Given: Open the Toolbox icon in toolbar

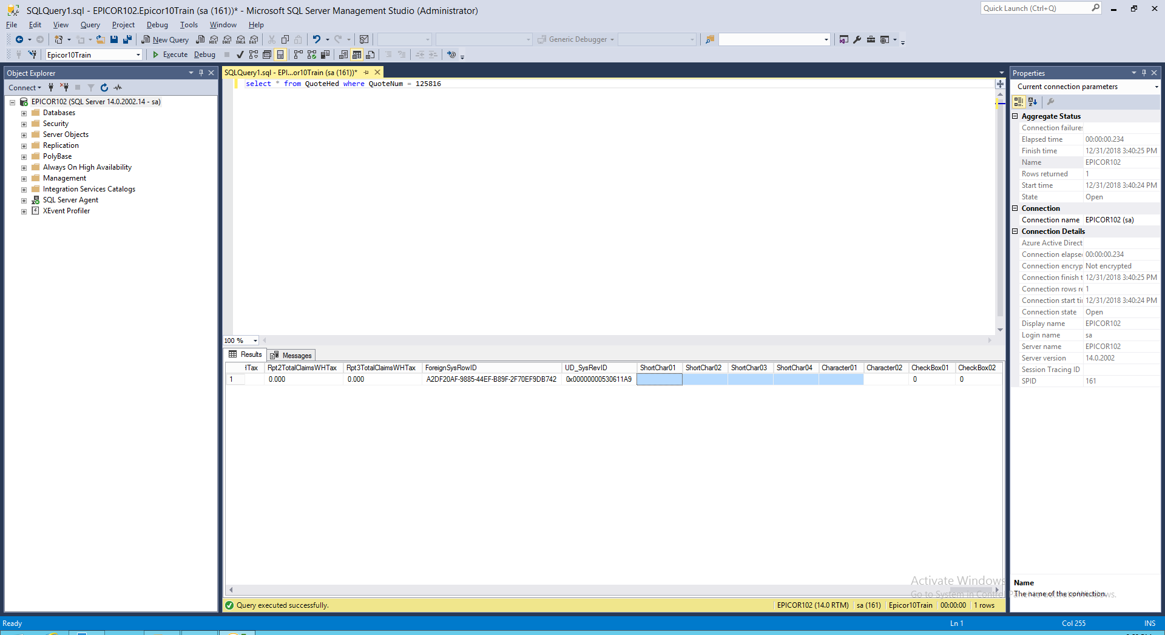Looking at the screenshot, I should click(x=871, y=39).
